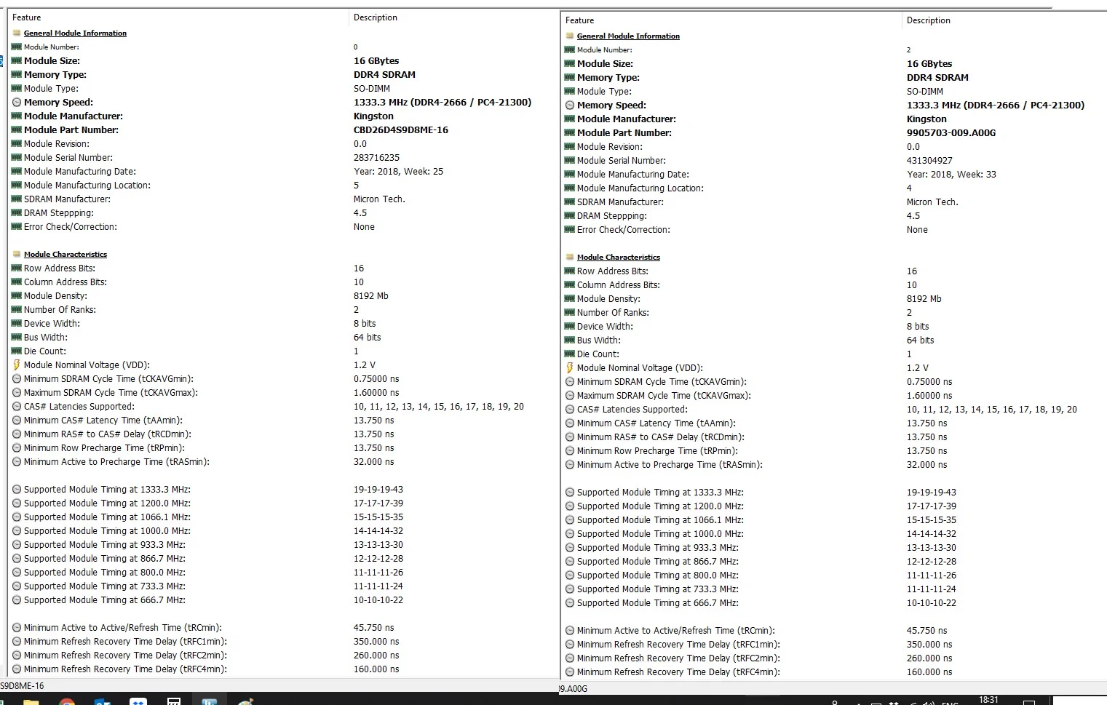Click the folder icon beside Module Characteristics in right panel
This screenshot has height=705, width=1107.
(x=570, y=257)
